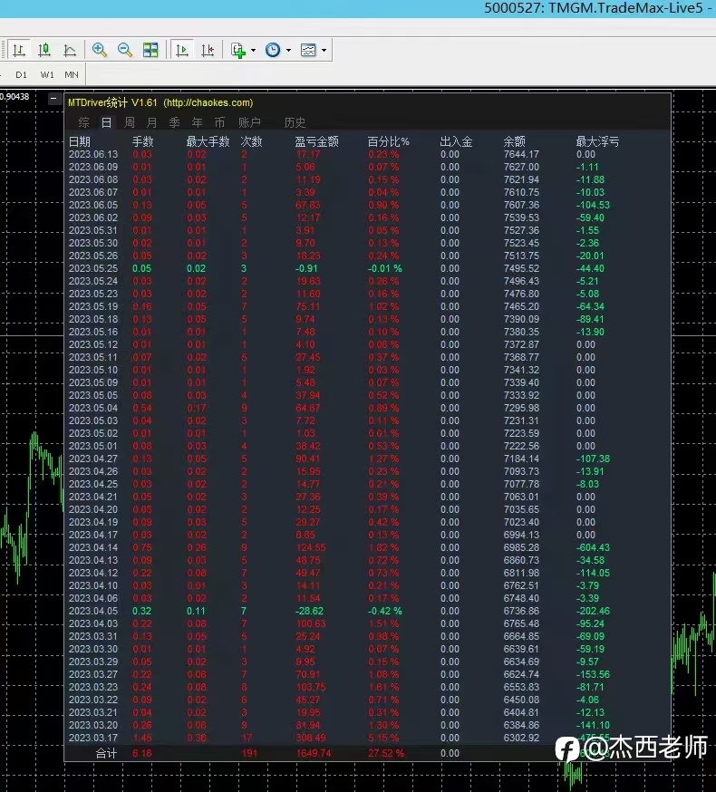Image resolution: width=716 pixels, height=792 pixels.
Task: Toggle chart auto scroll
Action: pyautogui.click(x=182, y=50)
